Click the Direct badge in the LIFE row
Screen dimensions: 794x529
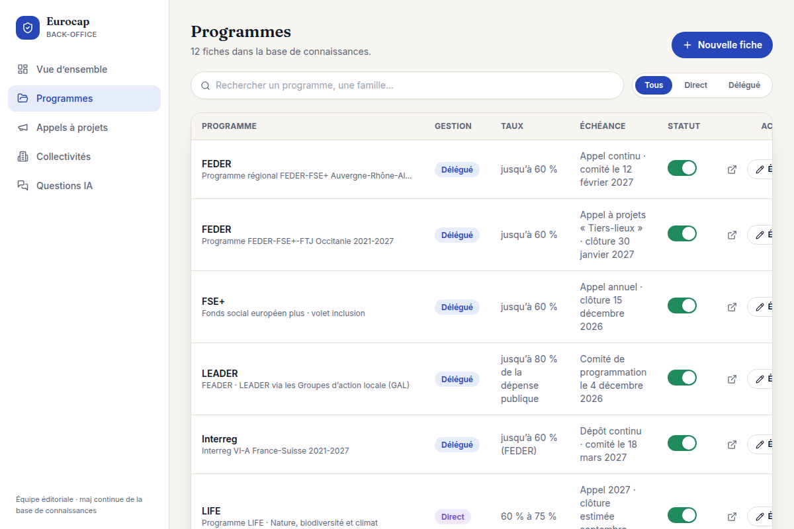[x=453, y=516]
